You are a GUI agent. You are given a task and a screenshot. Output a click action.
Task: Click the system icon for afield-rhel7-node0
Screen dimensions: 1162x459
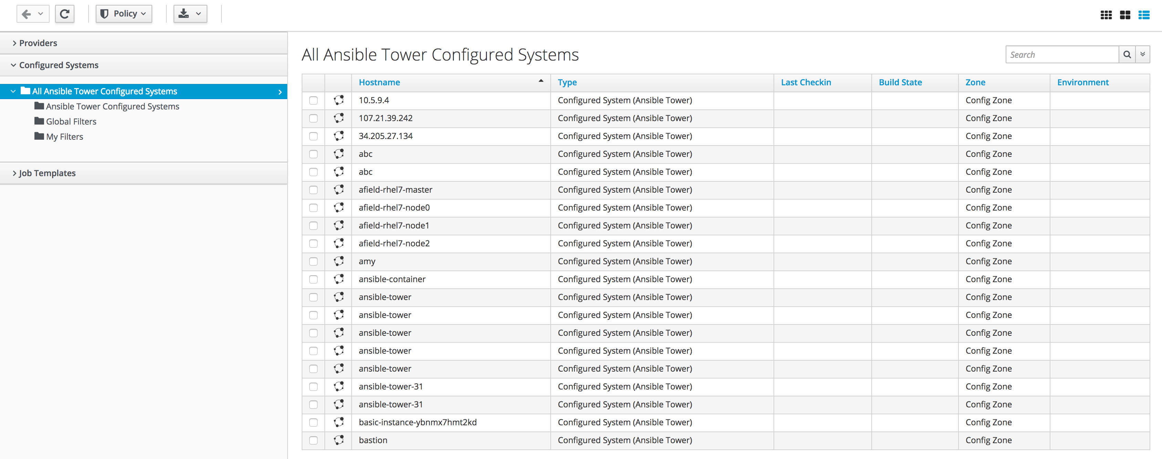click(x=338, y=207)
